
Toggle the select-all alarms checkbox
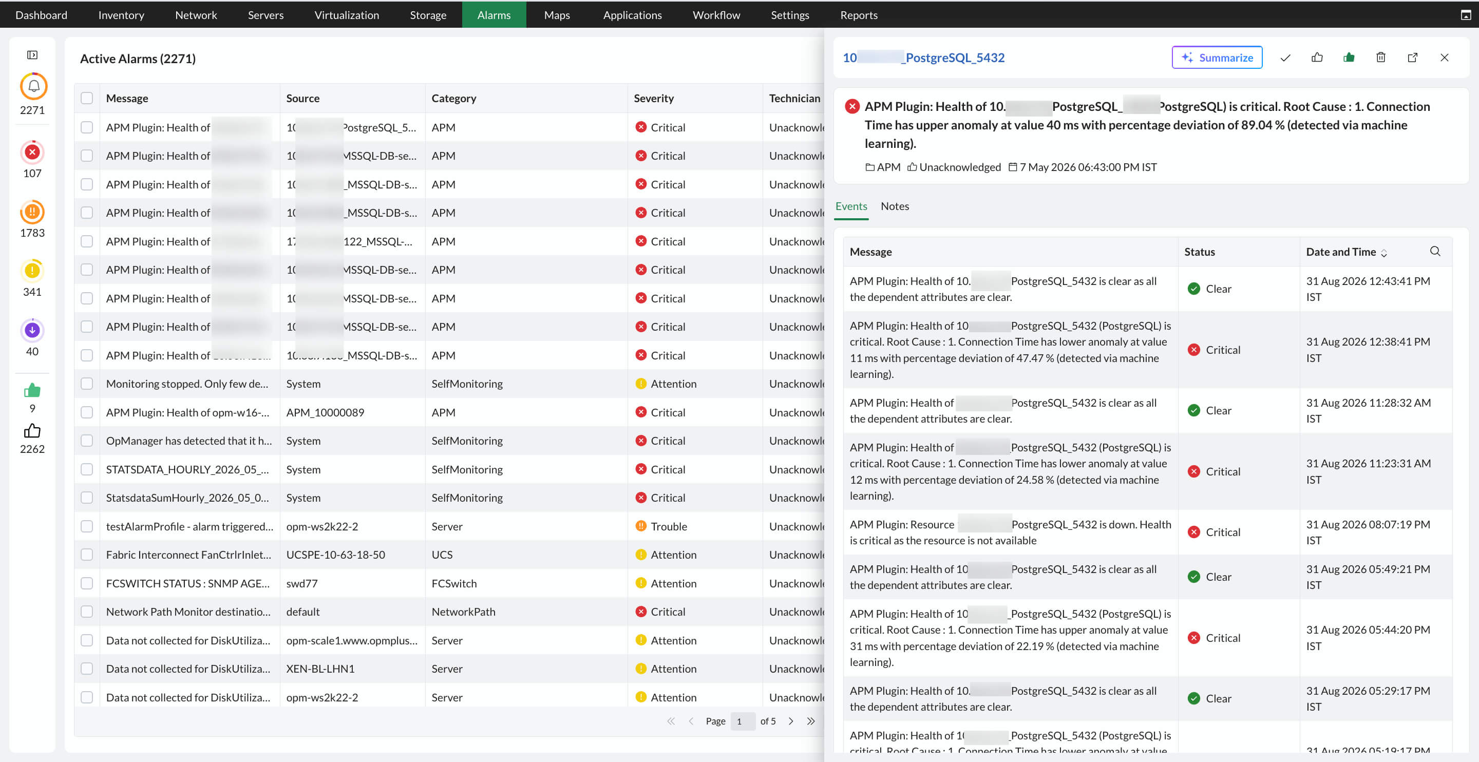tap(87, 98)
